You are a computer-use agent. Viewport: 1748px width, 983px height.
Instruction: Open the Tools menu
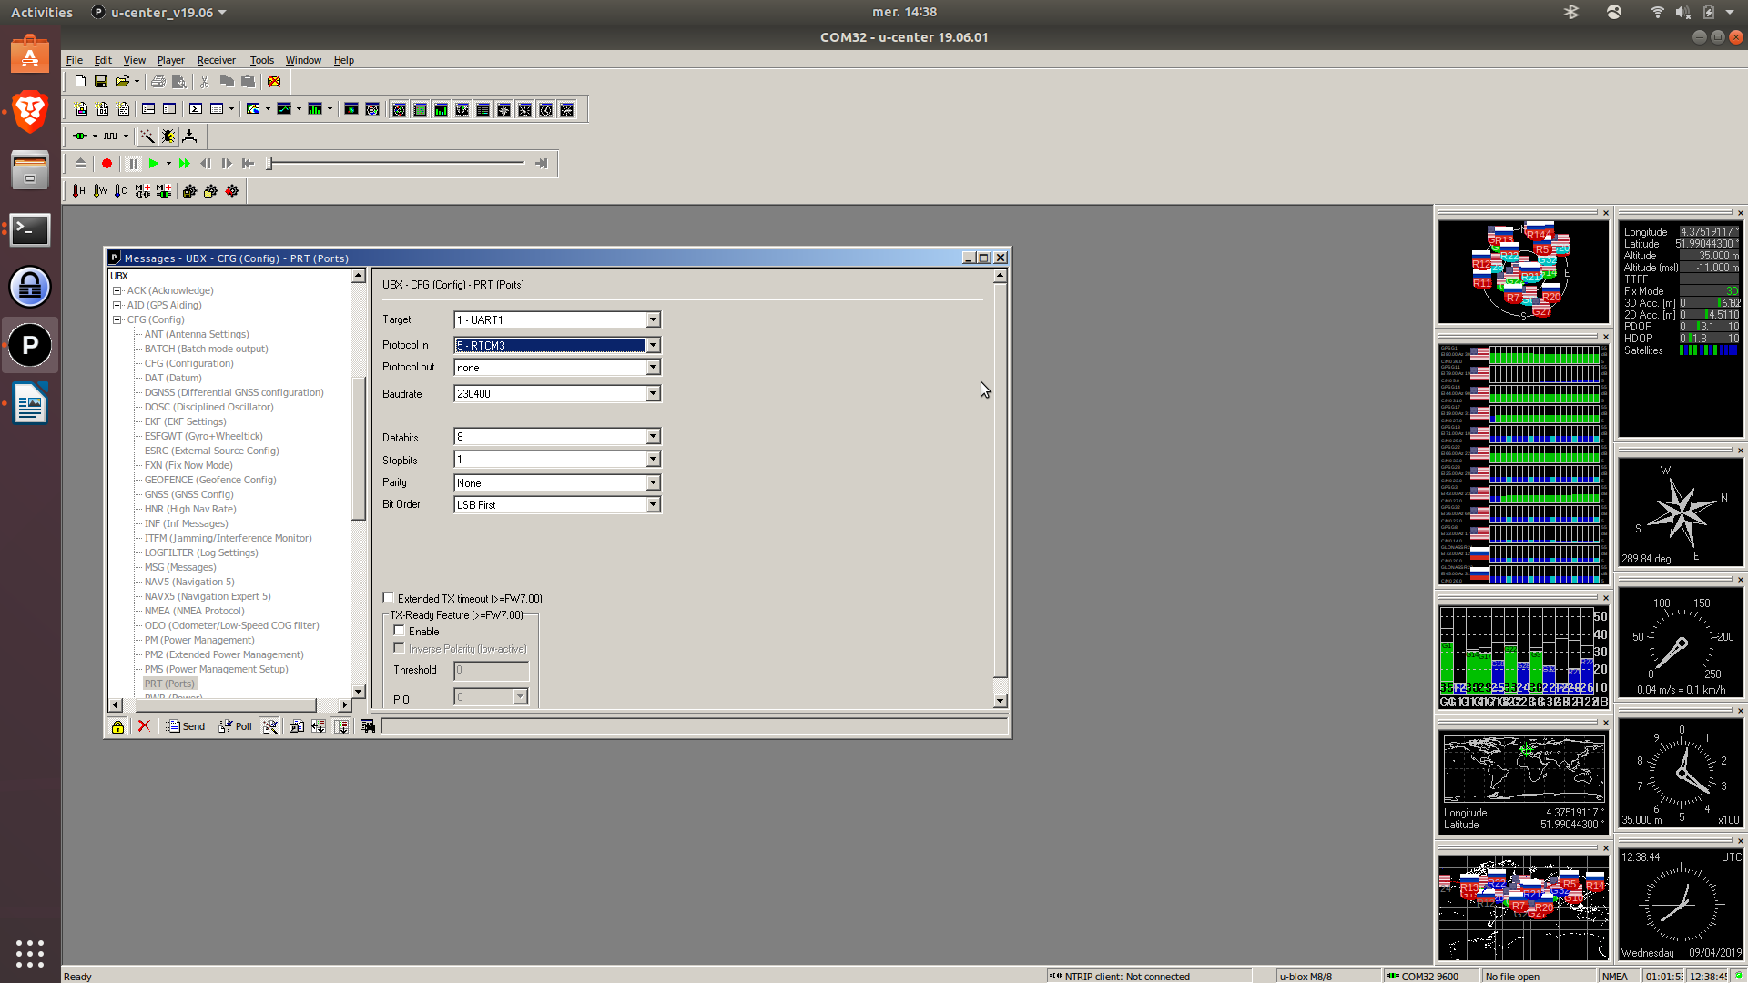(261, 60)
